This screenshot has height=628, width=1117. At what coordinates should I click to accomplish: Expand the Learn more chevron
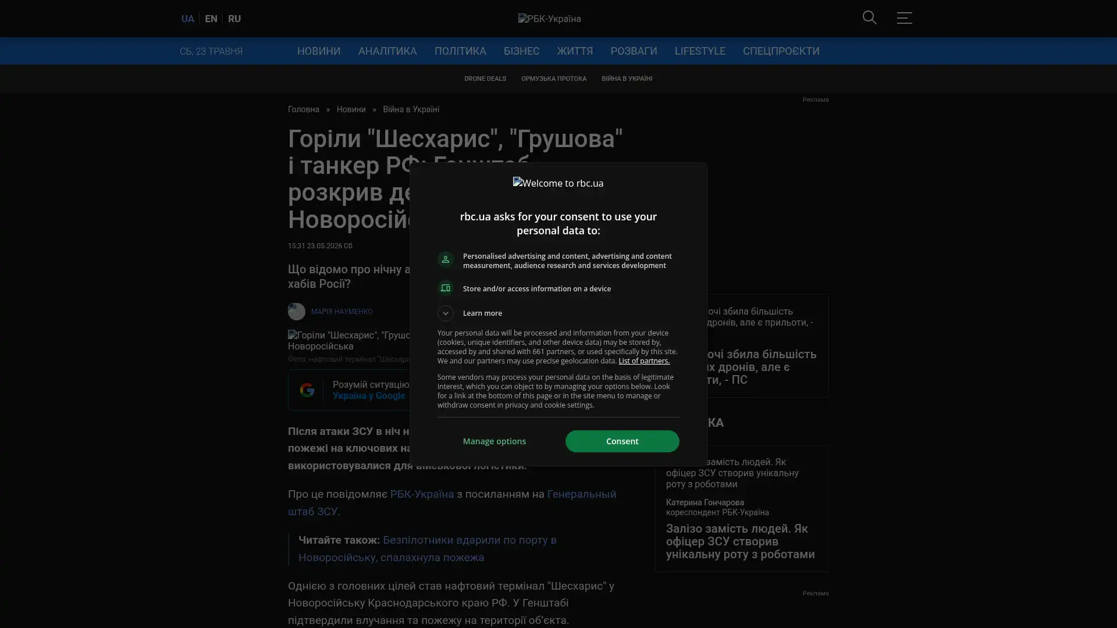[445, 313]
